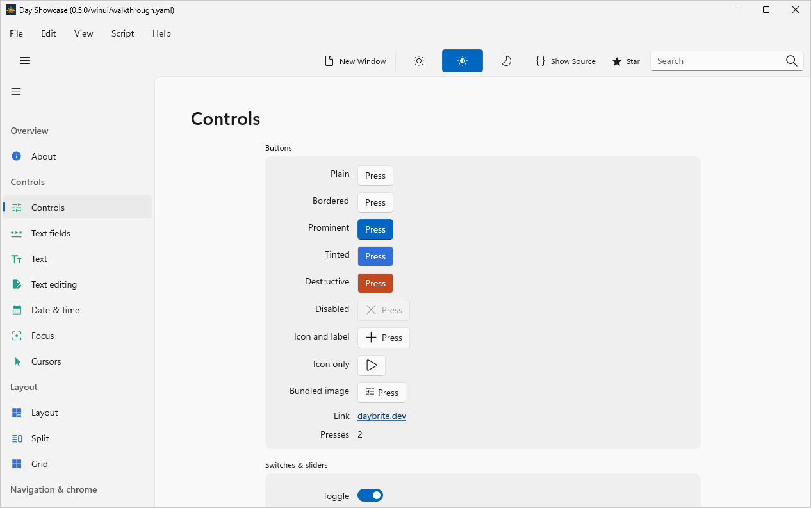Open New Window from the toolbar
This screenshot has width=811, height=508.
(356, 61)
